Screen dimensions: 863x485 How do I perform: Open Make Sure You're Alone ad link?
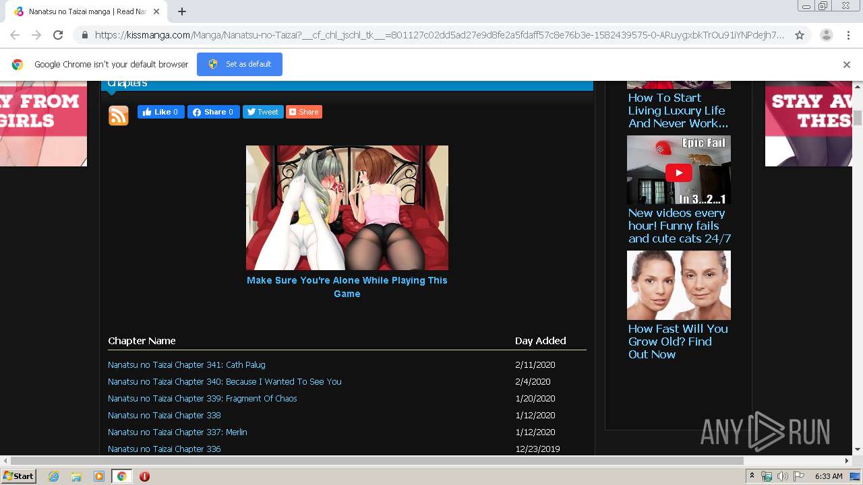coord(347,287)
